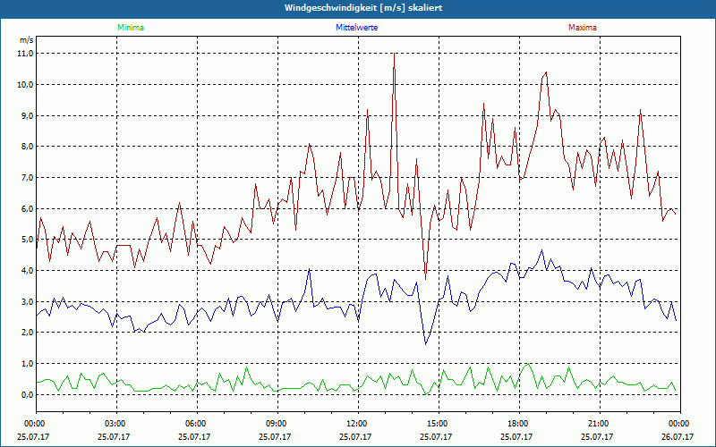Click the 4,0 y-axis value
716x447 pixels.
(x=28, y=271)
